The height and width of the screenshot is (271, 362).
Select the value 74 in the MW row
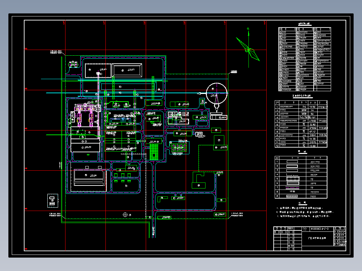[x=312, y=110]
